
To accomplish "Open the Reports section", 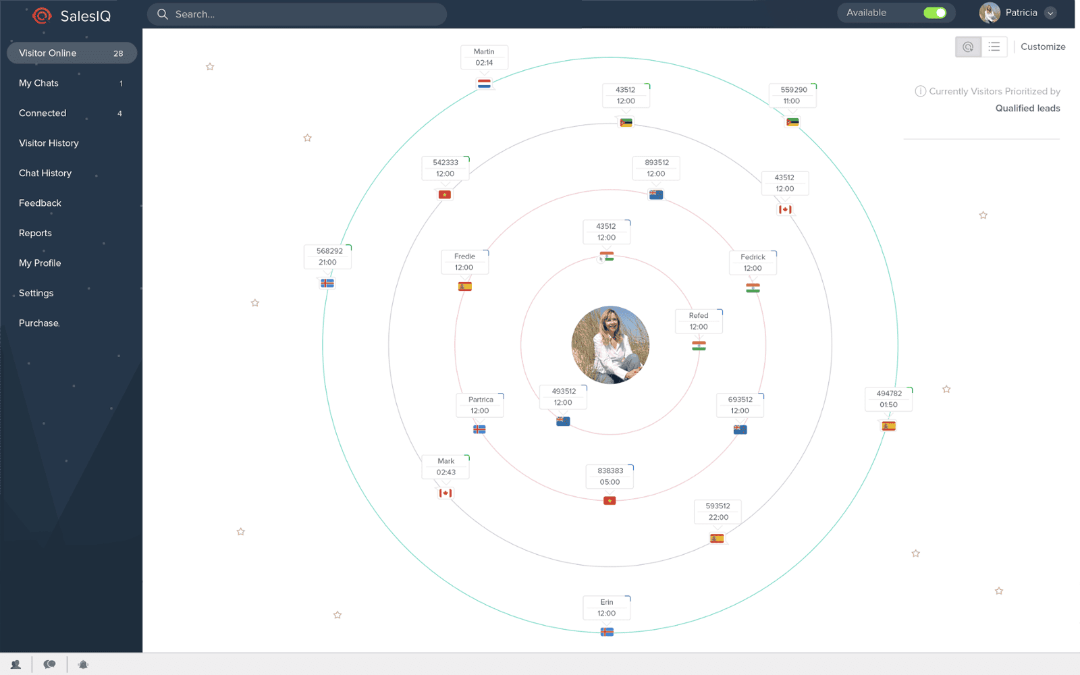I will click(x=35, y=233).
